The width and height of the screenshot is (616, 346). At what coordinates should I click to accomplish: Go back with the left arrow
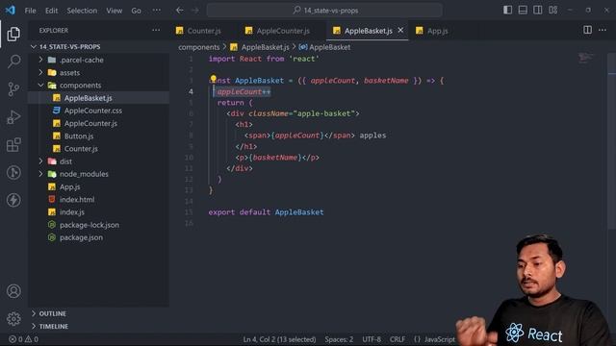[180, 11]
